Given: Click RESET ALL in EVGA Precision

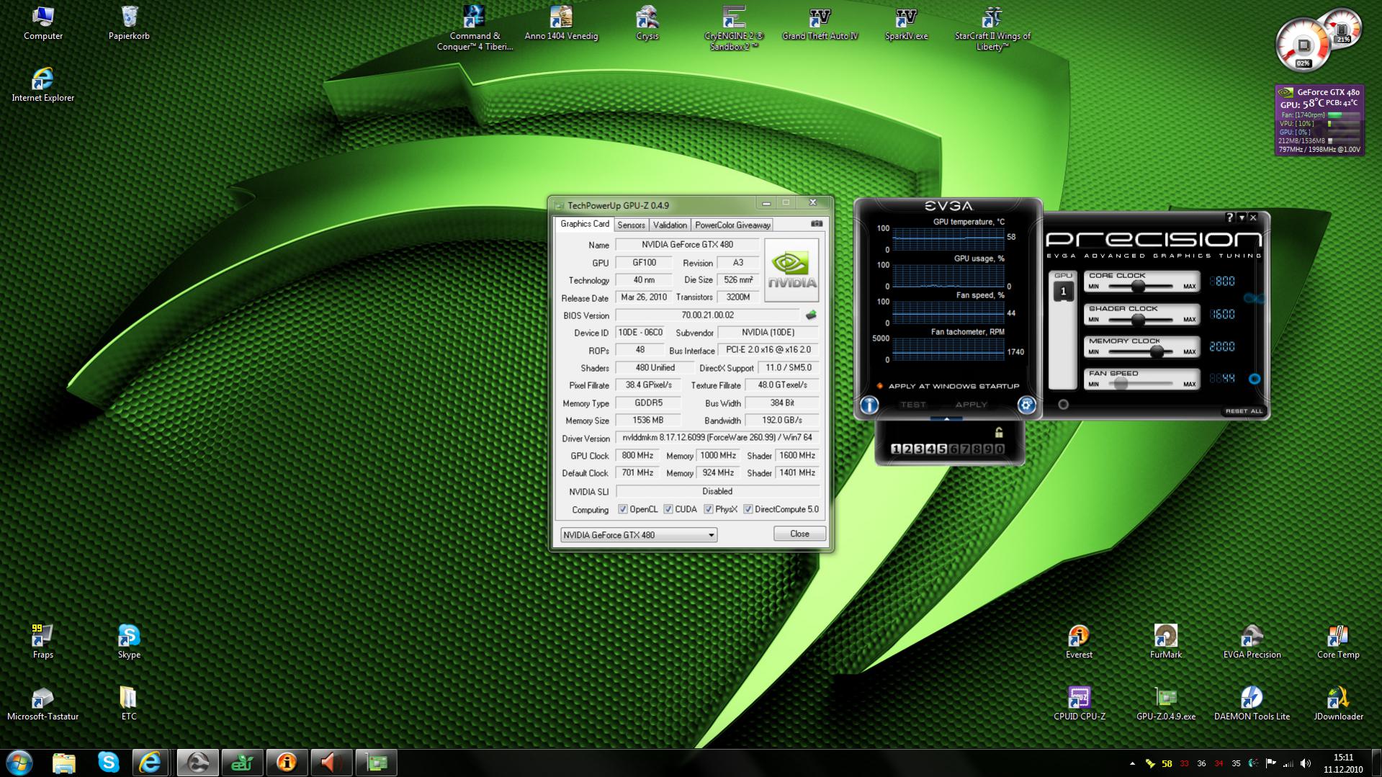Looking at the screenshot, I should (1244, 411).
